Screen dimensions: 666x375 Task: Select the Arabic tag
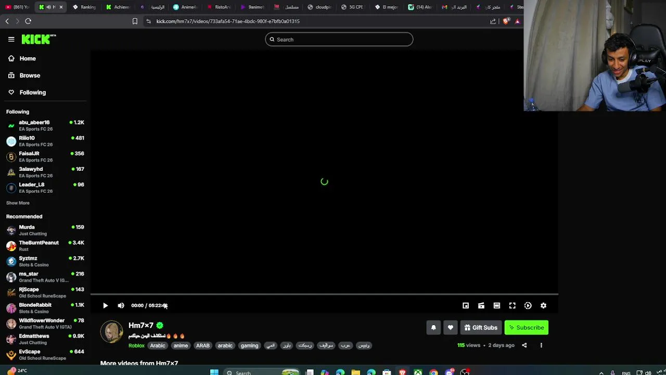pos(158,345)
